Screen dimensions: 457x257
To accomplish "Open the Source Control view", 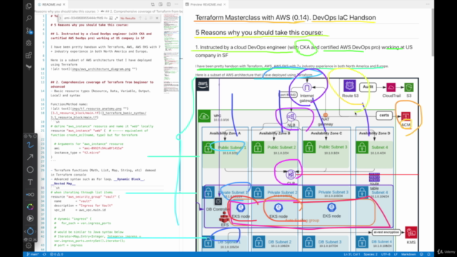I will pyautogui.click(x=29, y=31).
